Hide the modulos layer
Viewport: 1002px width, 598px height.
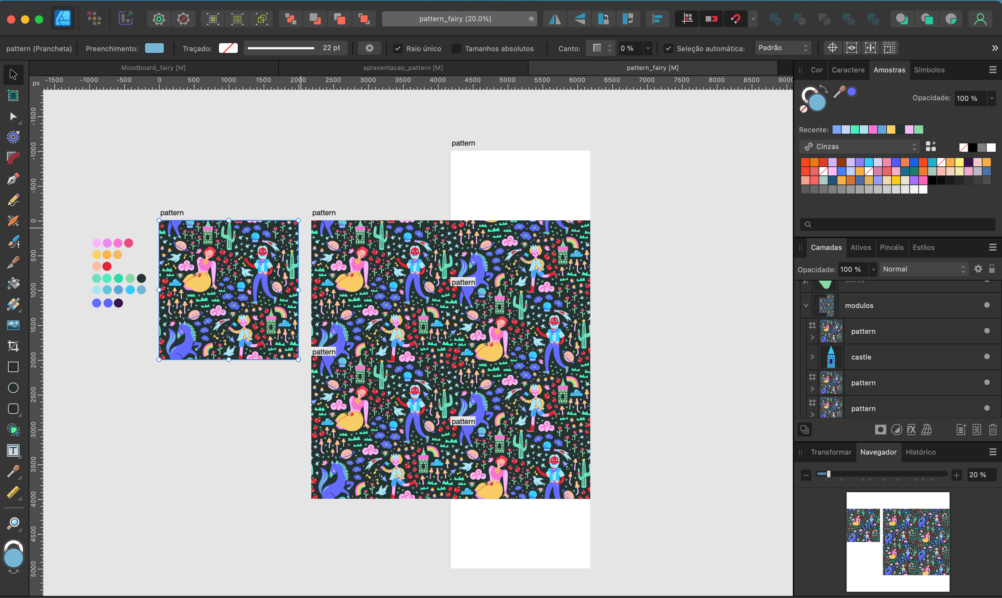tap(987, 305)
